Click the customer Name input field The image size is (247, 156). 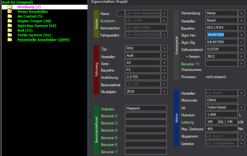[x=143, y=13]
